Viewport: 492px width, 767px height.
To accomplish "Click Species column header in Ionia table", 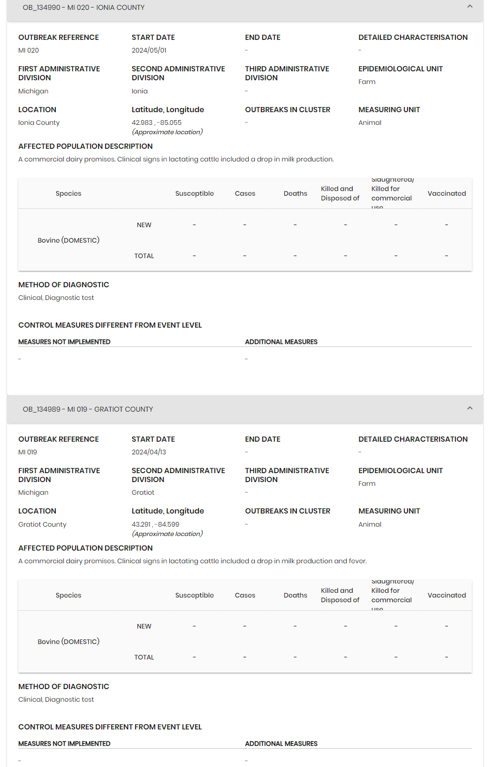I will pyautogui.click(x=68, y=193).
